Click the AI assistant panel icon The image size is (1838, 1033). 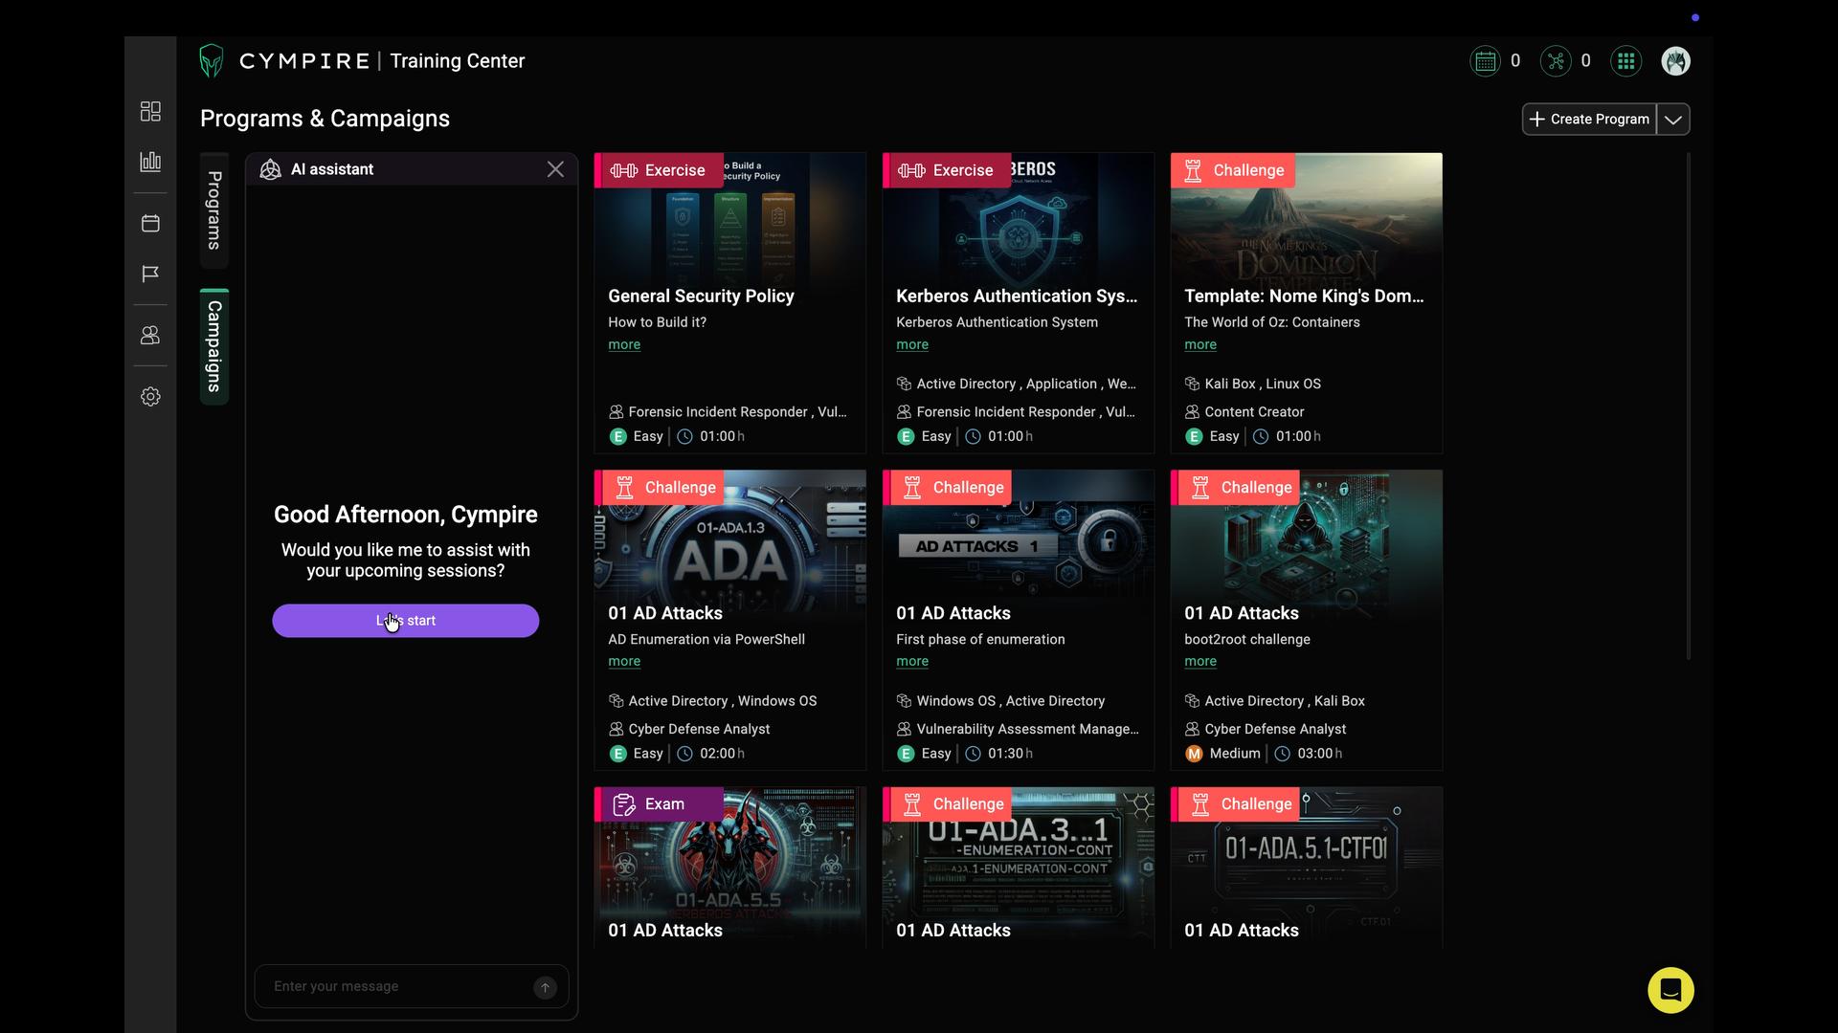click(271, 169)
